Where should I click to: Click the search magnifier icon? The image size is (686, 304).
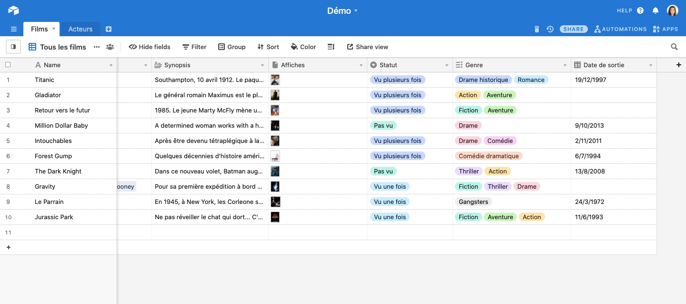pyautogui.click(x=674, y=47)
